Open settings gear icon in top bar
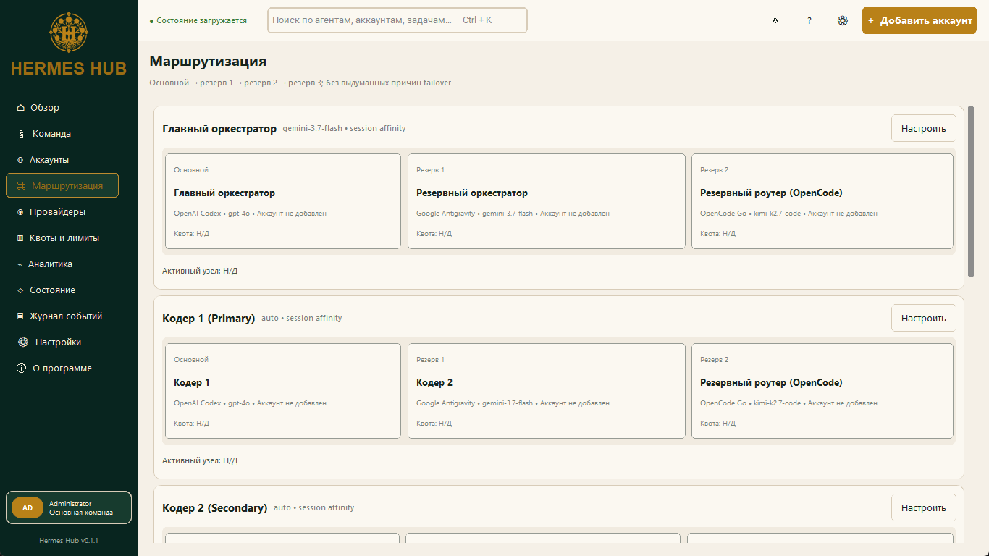The height and width of the screenshot is (556, 989). (x=843, y=20)
